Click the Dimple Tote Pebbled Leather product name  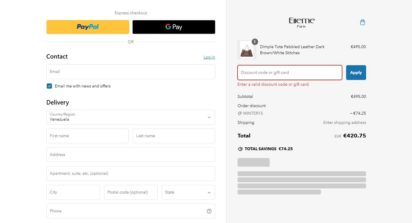[292, 50]
